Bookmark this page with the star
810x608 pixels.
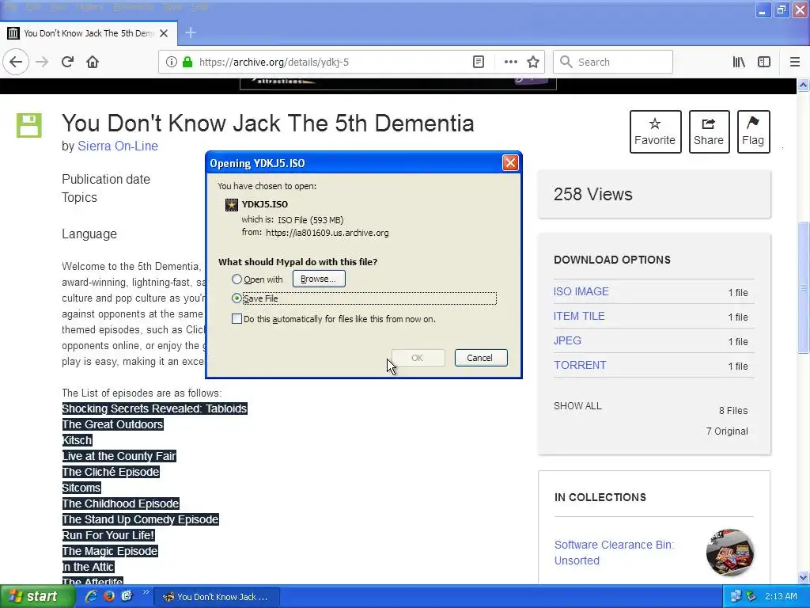(533, 62)
